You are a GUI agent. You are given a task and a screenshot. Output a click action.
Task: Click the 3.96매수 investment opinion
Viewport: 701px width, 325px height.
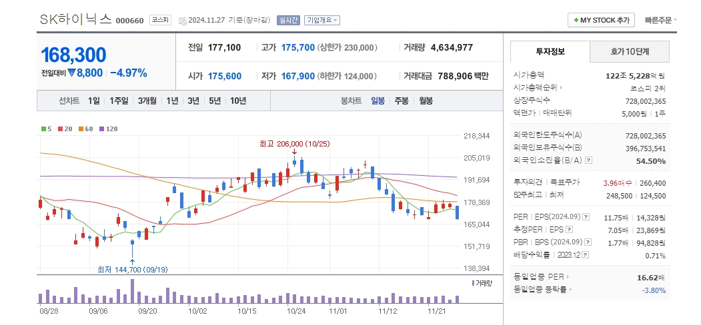coord(618,182)
